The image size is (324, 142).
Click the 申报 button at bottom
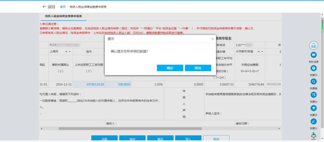point(104,138)
